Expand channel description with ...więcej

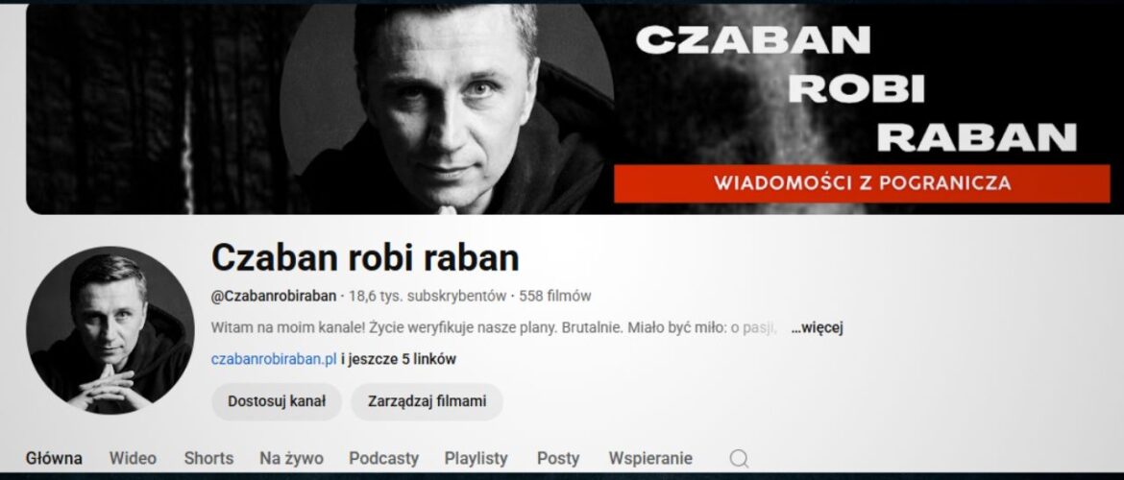817,328
